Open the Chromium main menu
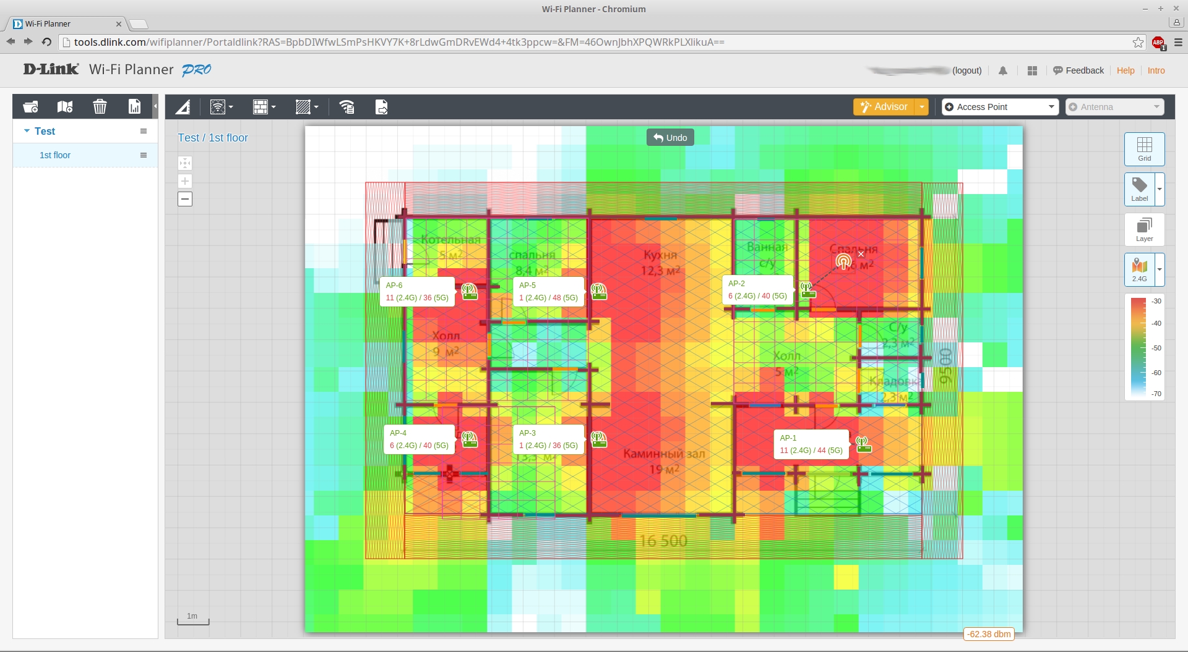The width and height of the screenshot is (1188, 652). tap(1178, 42)
